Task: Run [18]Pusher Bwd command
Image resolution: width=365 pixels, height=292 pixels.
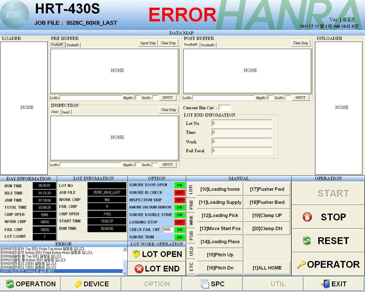Action: (x=267, y=202)
